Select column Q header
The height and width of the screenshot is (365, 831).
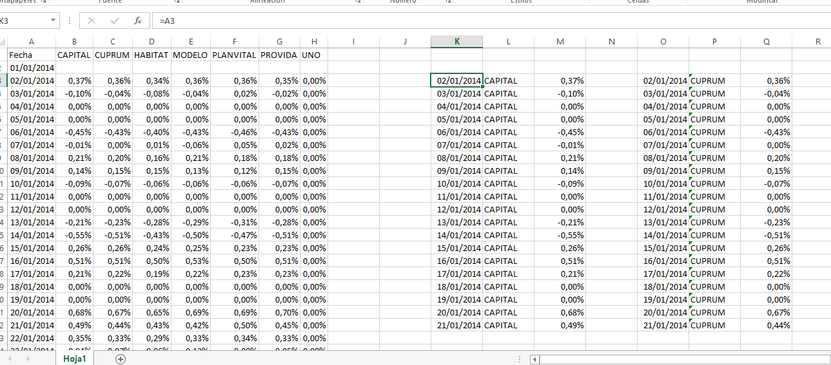(766, 42)
